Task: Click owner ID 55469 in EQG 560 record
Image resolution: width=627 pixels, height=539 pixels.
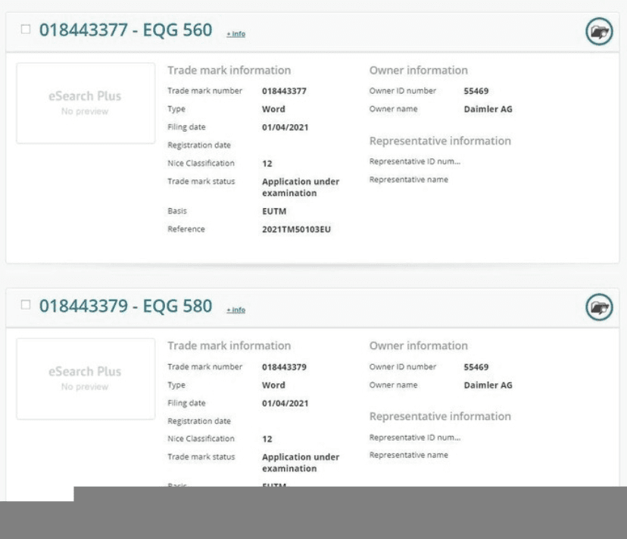Action: (476, 91)
